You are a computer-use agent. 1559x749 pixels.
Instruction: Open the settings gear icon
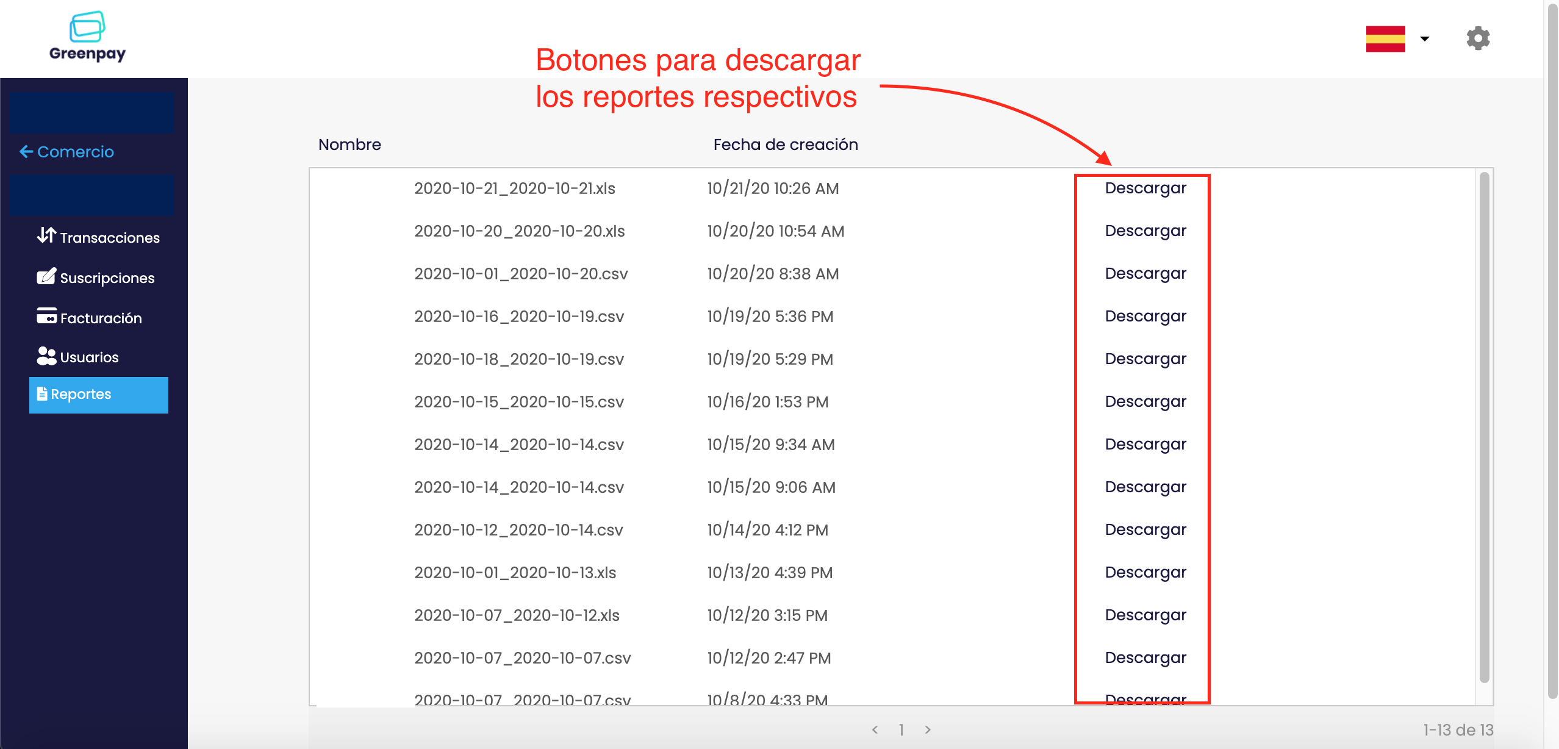click(x=1477, y=38)
